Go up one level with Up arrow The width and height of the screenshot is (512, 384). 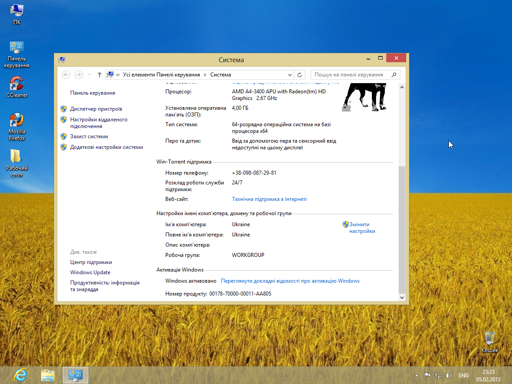(100, 75)
